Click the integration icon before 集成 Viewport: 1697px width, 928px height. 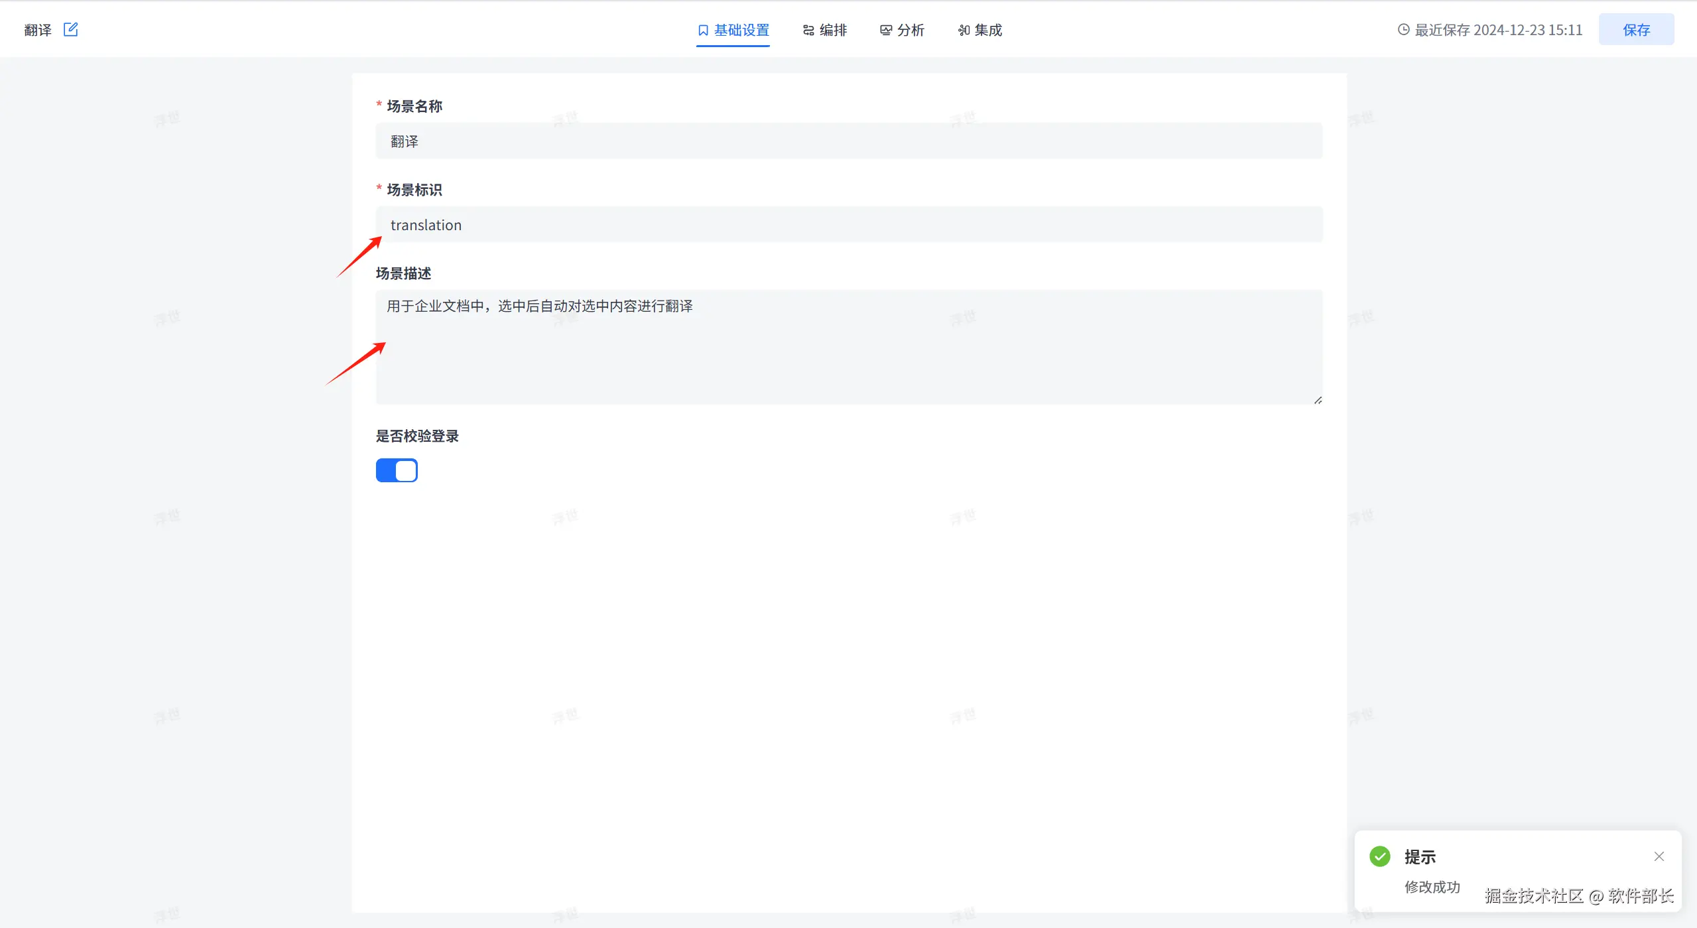point(964,31)
